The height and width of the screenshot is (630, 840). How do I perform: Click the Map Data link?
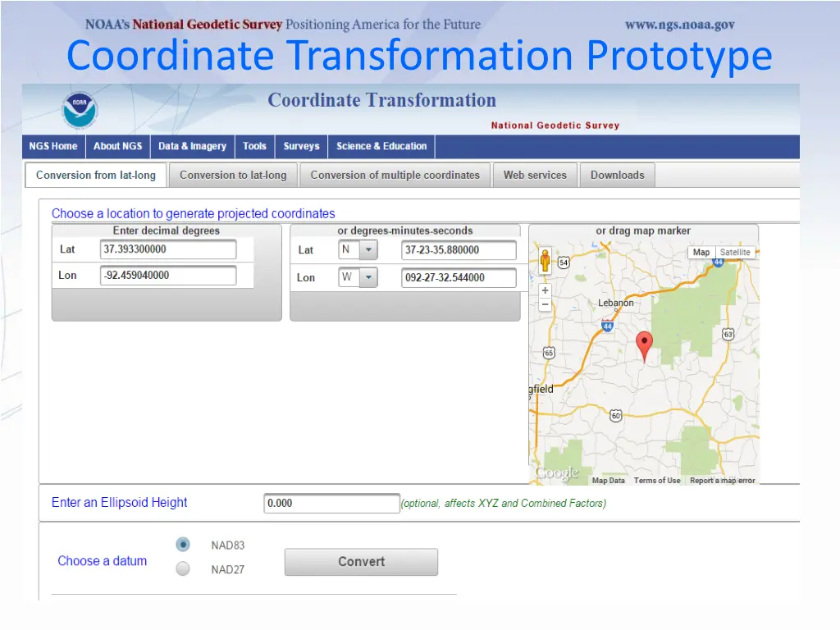608,481
